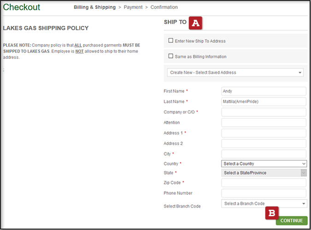Open the Select Saved Address dropdown

(x=235, y=73)
